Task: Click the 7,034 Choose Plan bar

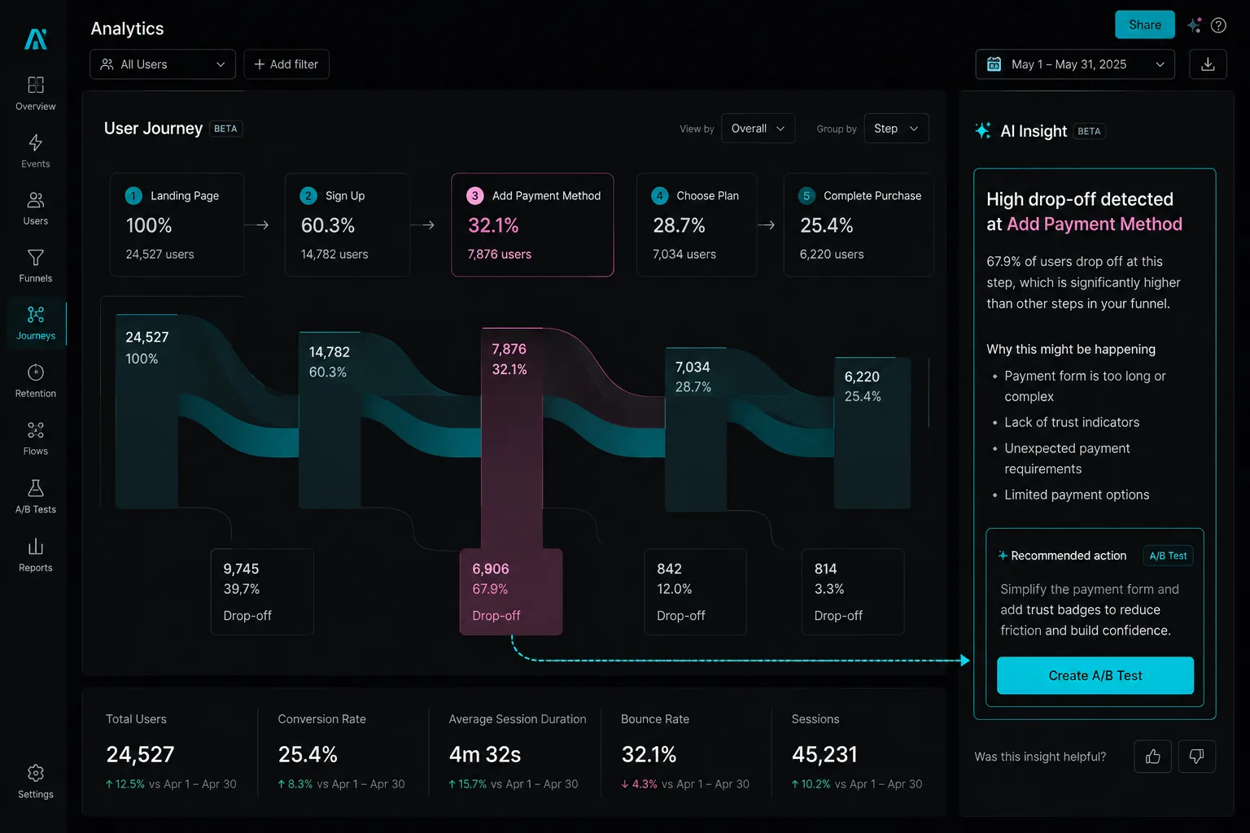Action: tap(696, 430)
